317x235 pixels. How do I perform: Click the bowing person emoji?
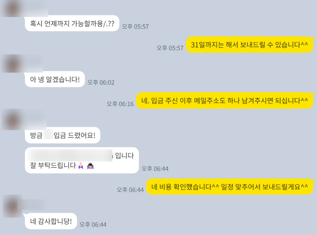(x=90, y=165)
